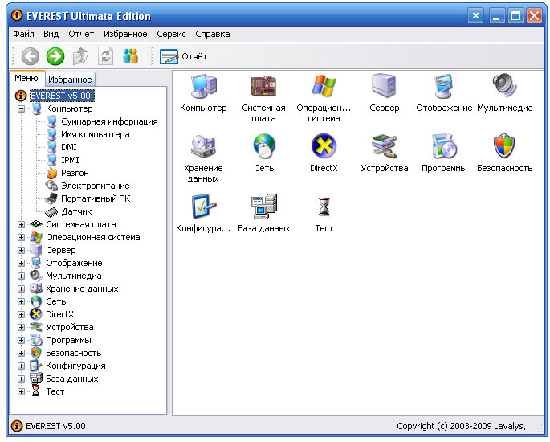Open the Тест hourglass icon
Screen dimensions: 550x442
[x=324, y=207]
